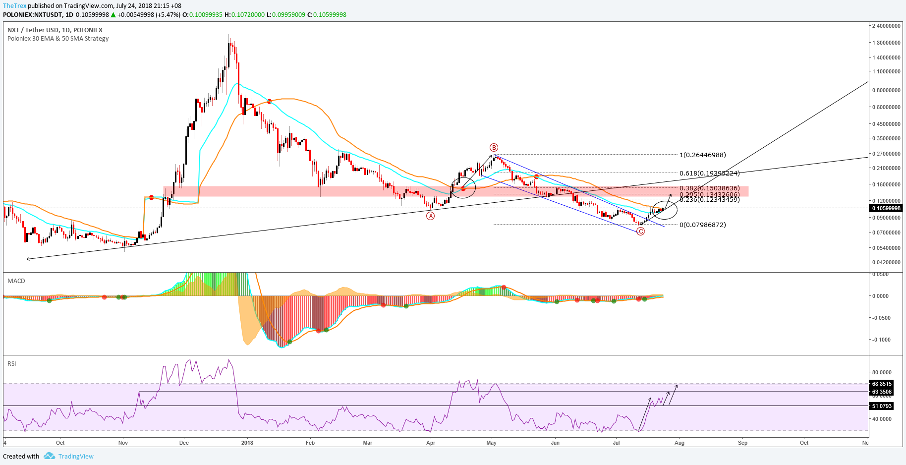Screen dimensions: 906x465
Task: Click the May label on time axis
Action: pos(492,443)
